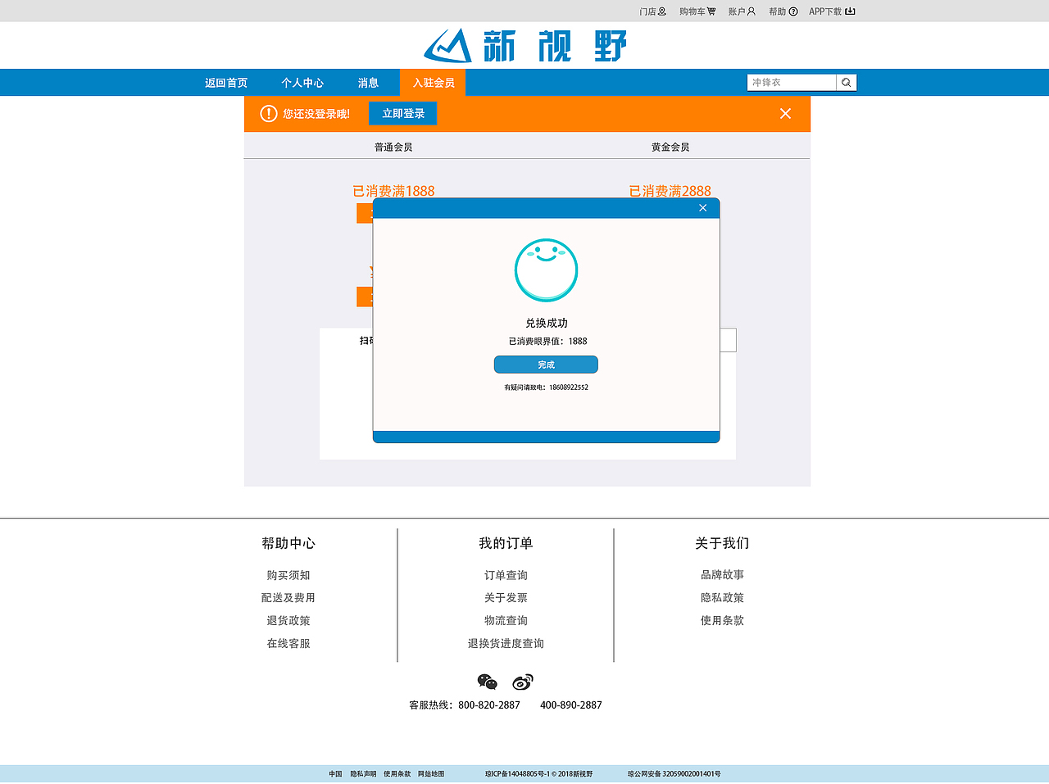Dismiss the login banner with its X

click(785, 113)
